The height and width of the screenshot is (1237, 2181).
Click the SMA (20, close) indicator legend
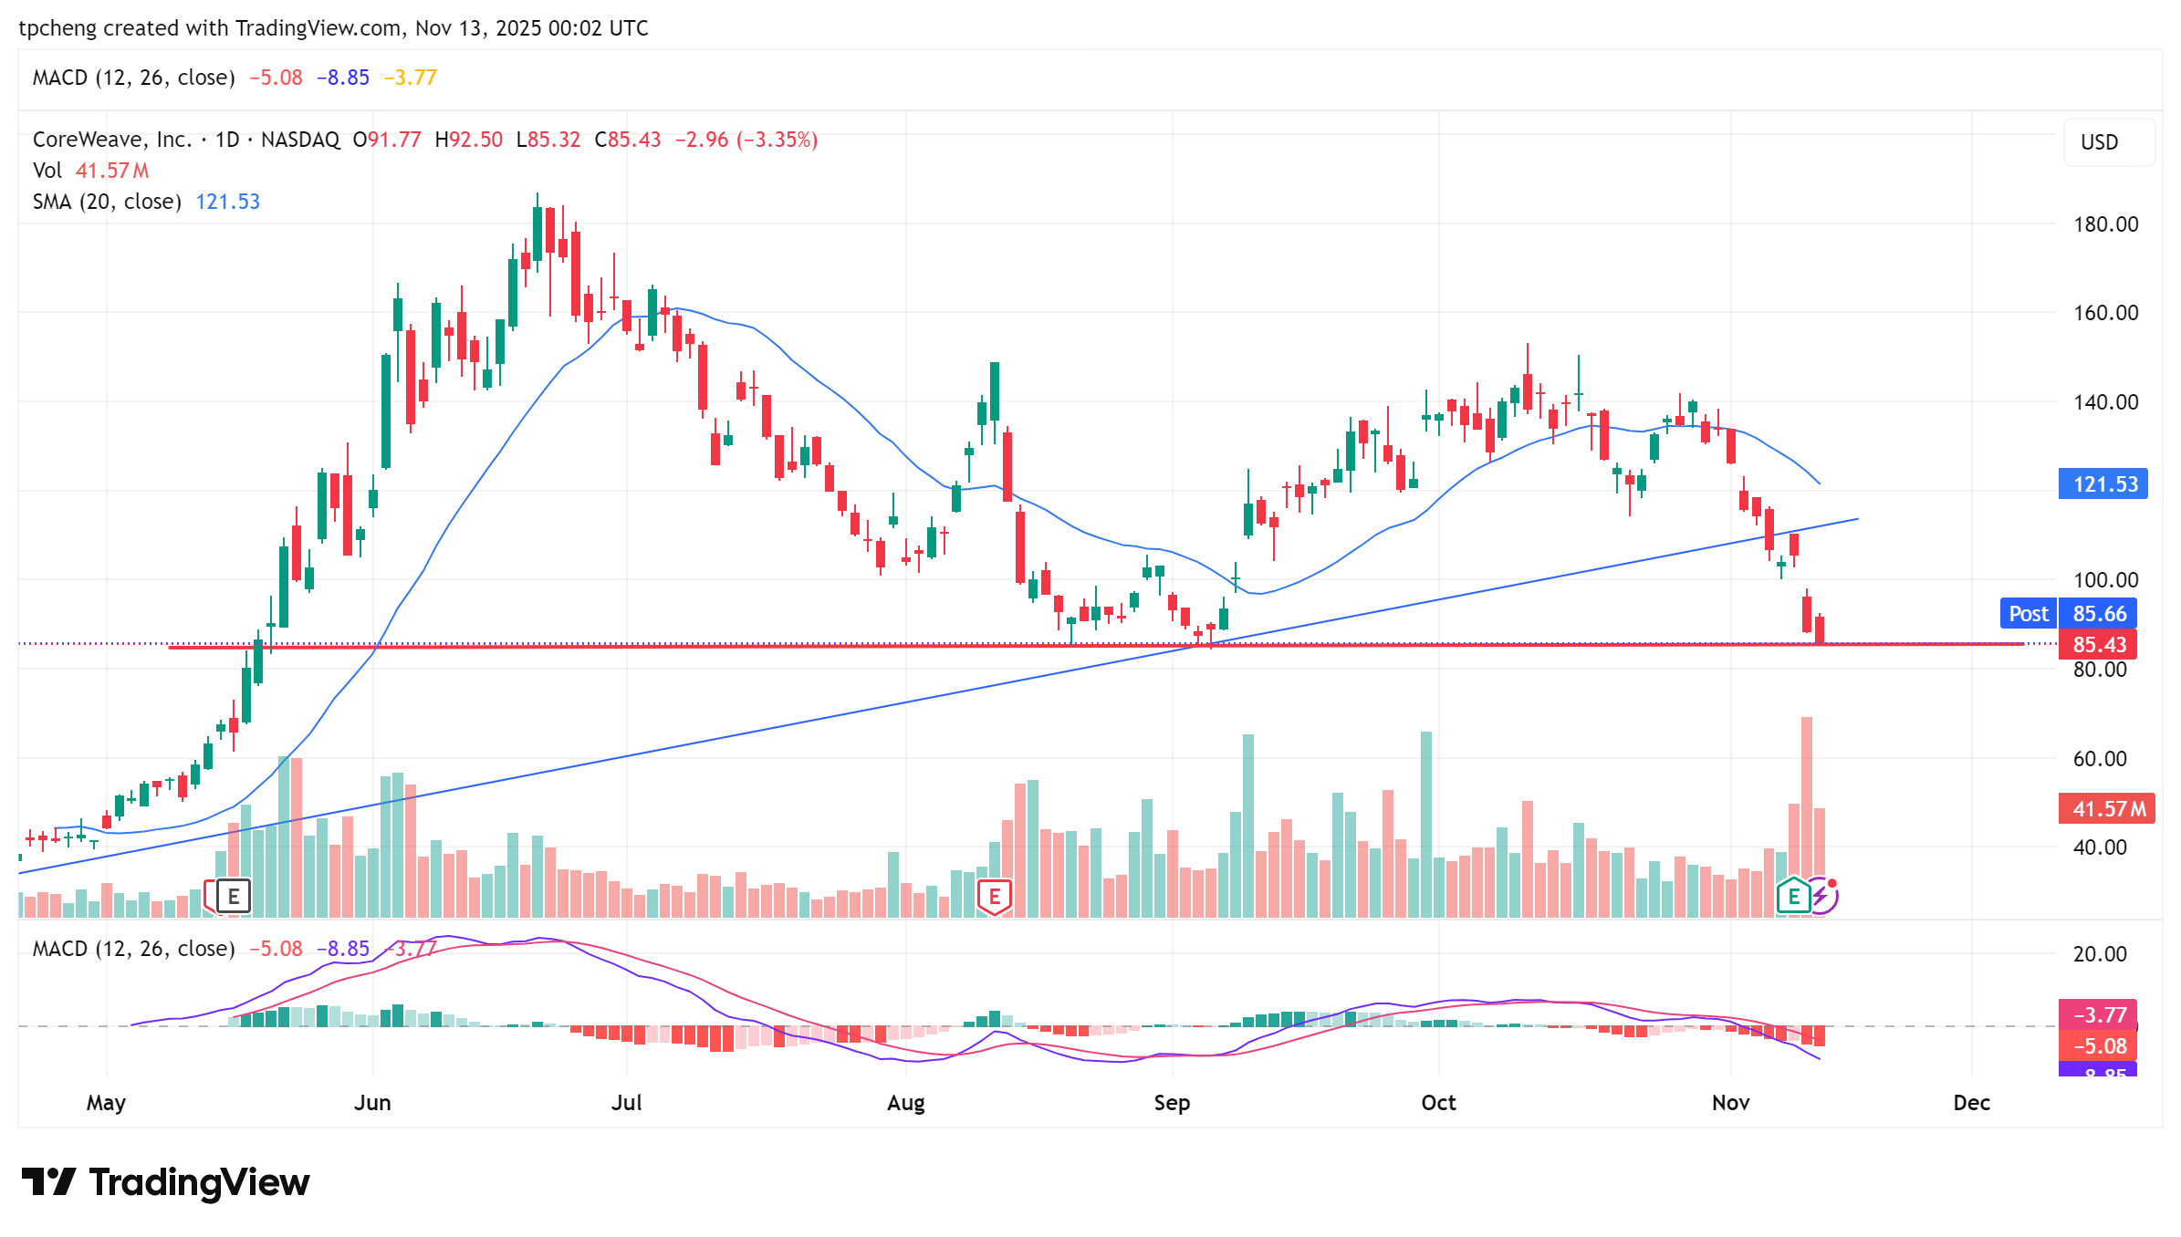point(107,202)
